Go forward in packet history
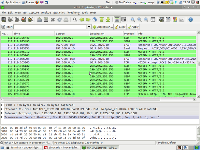 (88, 20)
